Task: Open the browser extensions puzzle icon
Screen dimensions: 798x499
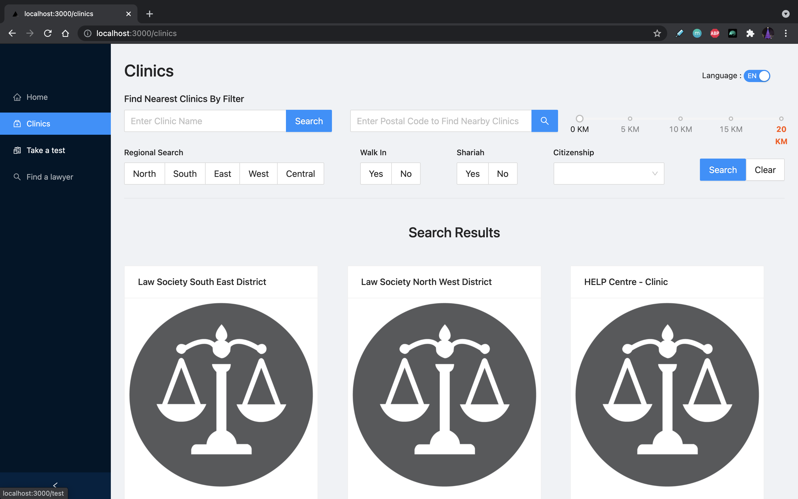Action: point(750,33)
